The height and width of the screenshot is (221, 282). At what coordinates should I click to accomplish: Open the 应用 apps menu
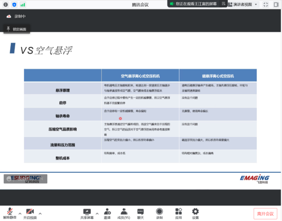[178, 213]
